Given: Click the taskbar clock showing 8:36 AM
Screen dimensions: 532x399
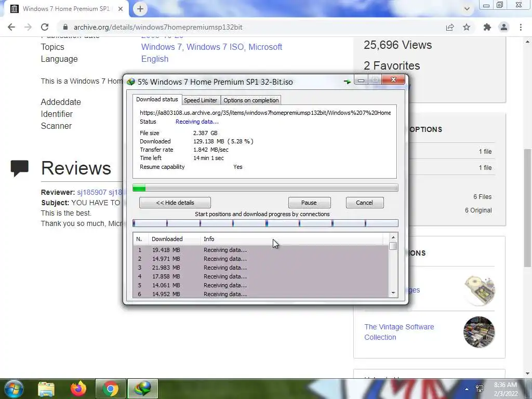Looking at the screenshot, I should click(506, 389).
